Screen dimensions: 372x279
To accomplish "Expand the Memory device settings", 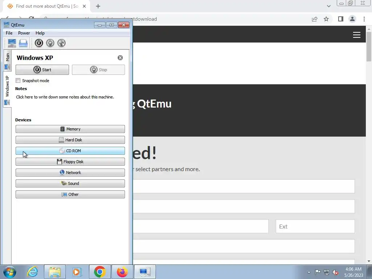I will click(x=70, y=129).
